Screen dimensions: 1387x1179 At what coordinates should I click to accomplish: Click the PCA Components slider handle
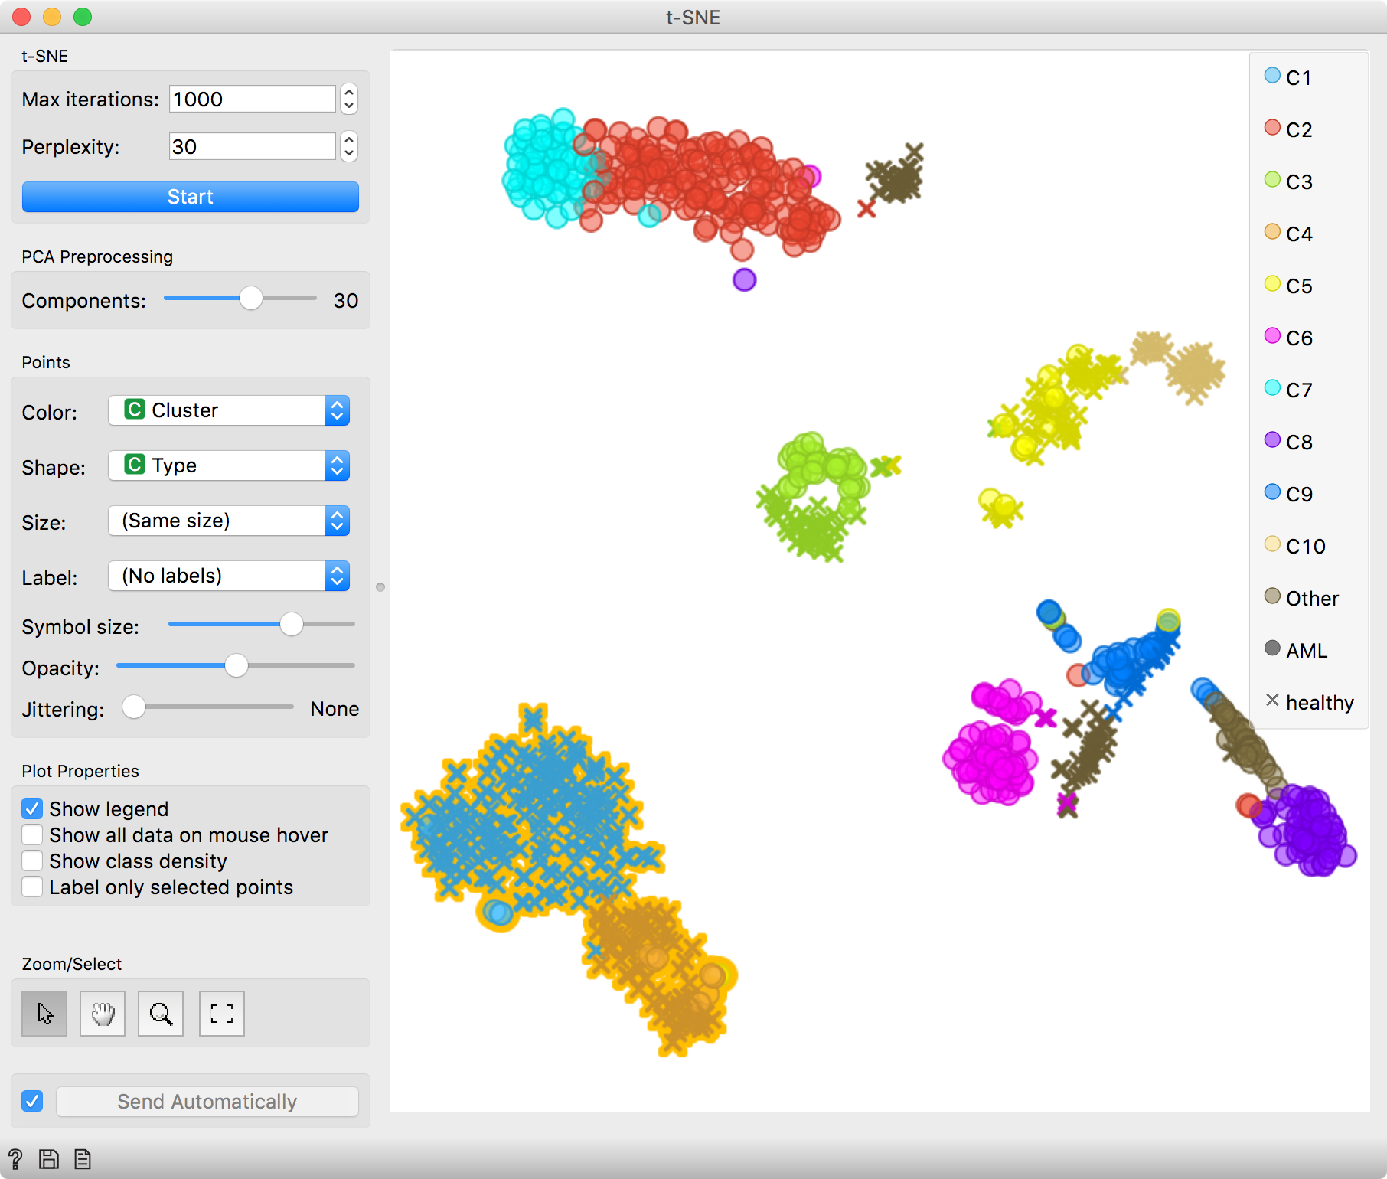tap(250, 298)
